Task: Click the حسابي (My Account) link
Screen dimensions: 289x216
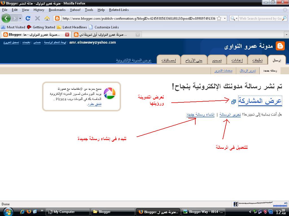Action: click(37, 42)
